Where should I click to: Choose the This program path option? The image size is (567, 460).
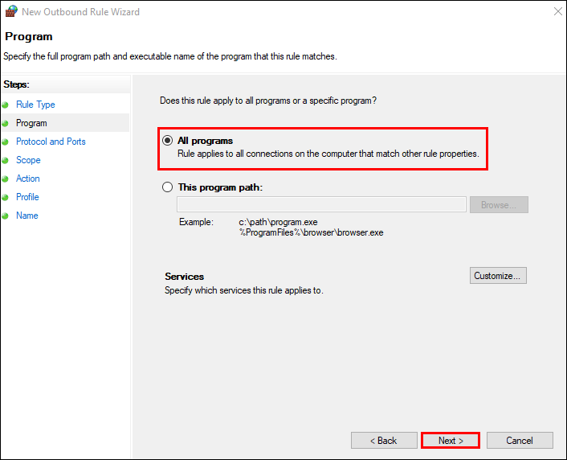click(x=168, y=187)
